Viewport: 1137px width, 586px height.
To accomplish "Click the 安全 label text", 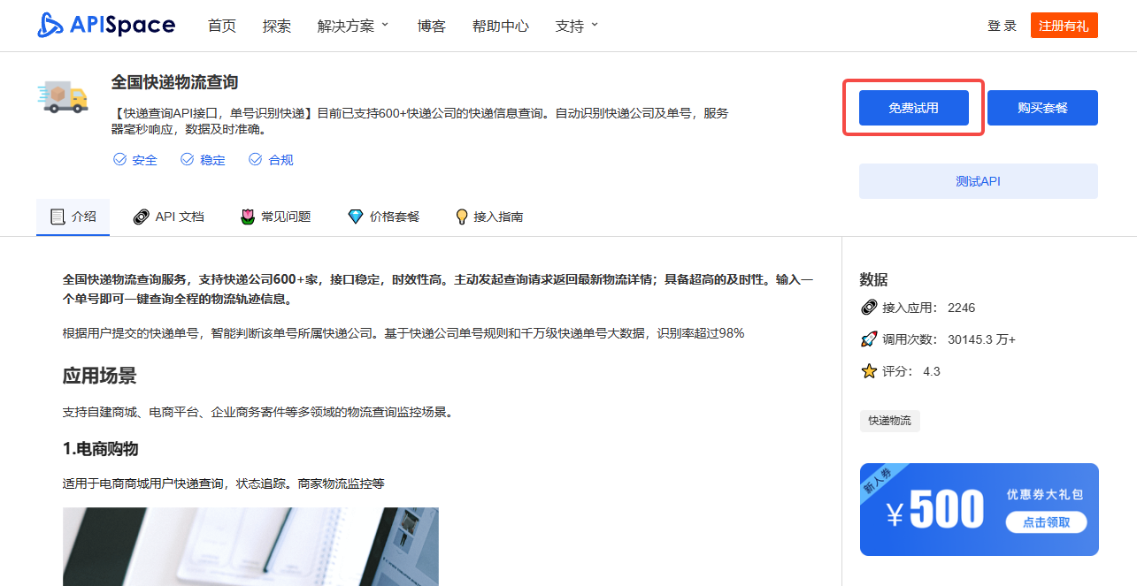I will (144, 160).
